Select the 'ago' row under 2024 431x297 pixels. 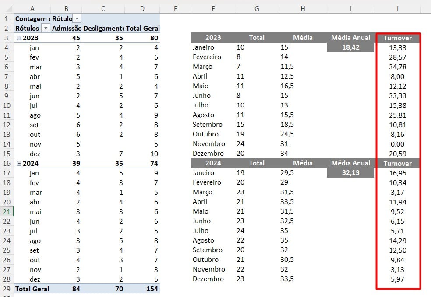coord(35,241)
